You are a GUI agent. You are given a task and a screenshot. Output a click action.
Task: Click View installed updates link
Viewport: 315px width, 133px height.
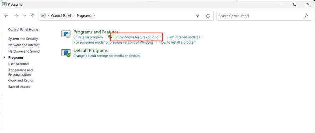pyautogui.click(x=183, y=37)
